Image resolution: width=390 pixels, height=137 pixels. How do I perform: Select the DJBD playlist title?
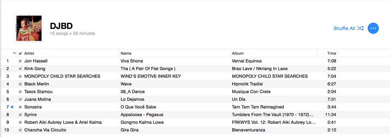[61, 26]
